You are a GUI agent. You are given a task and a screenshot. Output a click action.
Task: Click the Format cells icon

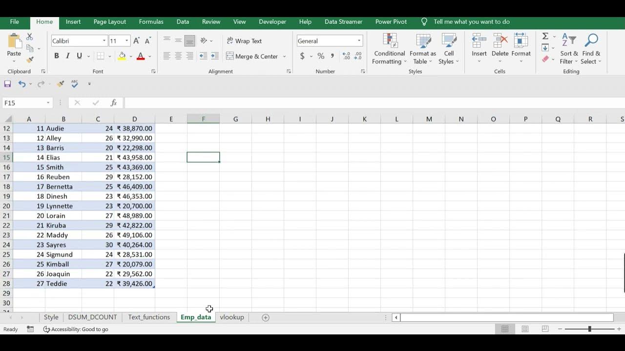point(521,40)
